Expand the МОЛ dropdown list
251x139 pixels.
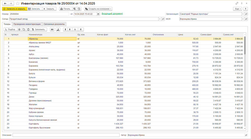coord(243,19)
